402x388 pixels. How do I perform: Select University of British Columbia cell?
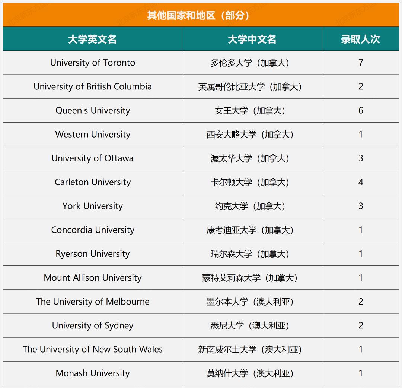(93, 86)
